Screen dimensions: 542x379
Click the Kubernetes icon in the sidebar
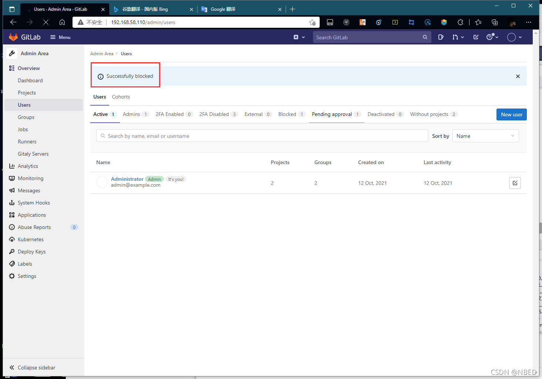pos(12,239)
